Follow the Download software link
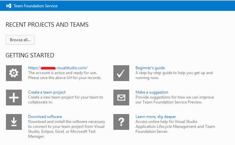The image size is (235, 145). (45, 117)
